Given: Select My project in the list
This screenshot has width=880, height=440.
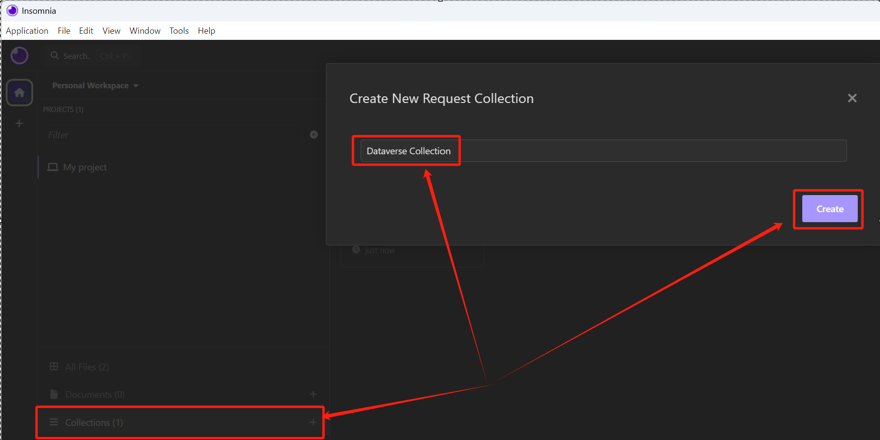Looking at the screenshot, I should coord(183,167).
